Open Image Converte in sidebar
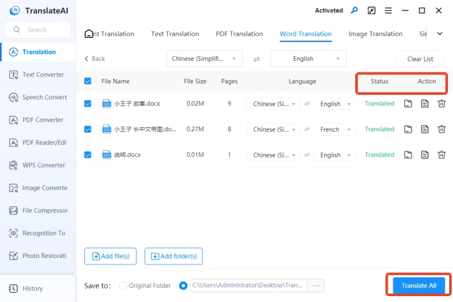This screenshot has height=302, width=453. [x=38, y=188]
